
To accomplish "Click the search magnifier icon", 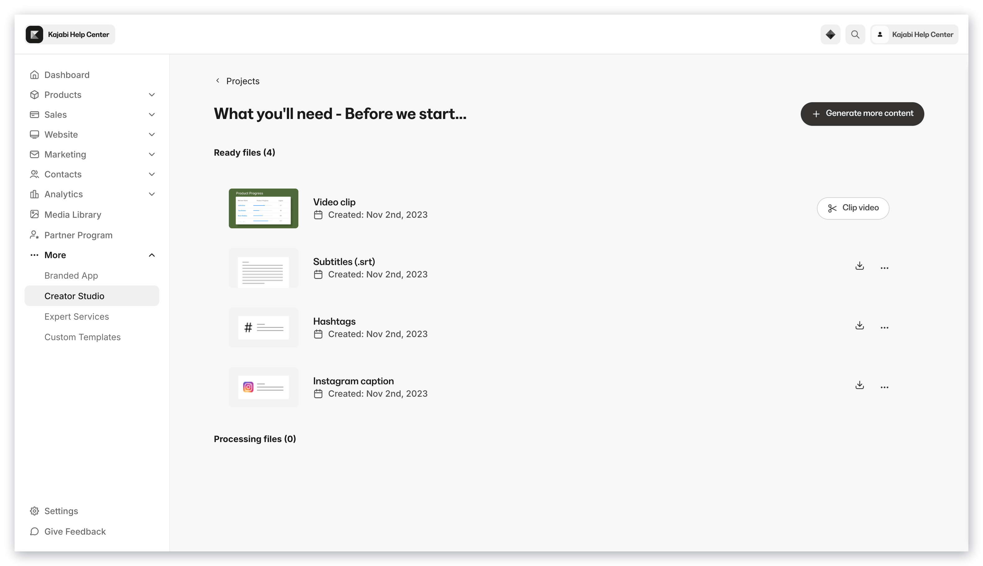I will coord(855,34).
